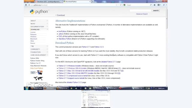Switch to the Gmail Recibidos tab
192x108 pixels.
(x=49, y=1)
